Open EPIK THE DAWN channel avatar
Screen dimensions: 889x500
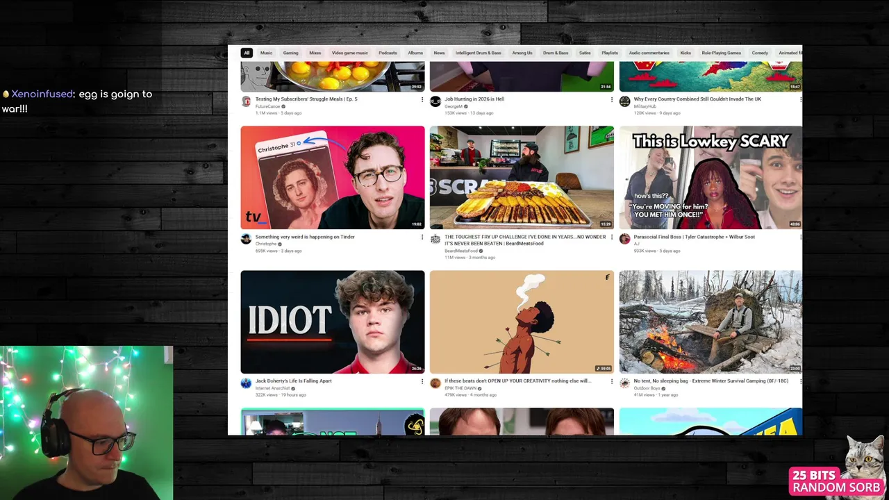coord(435,383)
